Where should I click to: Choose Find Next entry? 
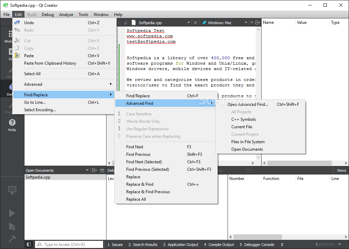point(165,147)
